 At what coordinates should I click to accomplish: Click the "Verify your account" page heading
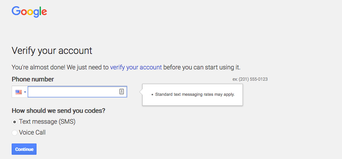tap(52, 50)
